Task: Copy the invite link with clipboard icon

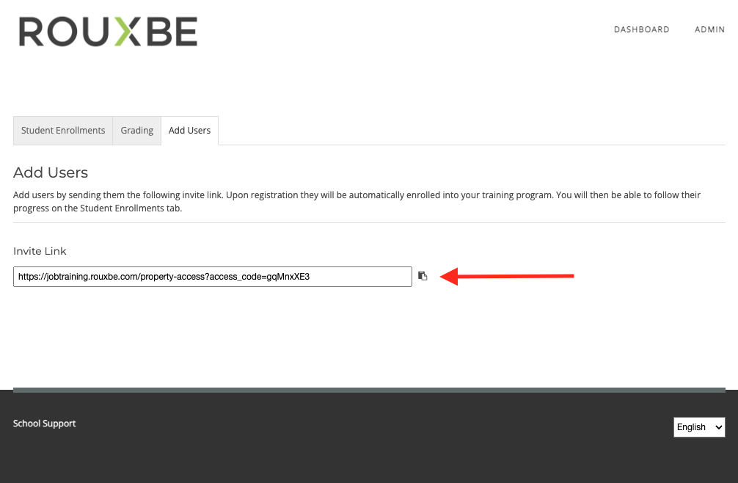Action: click(423, 276)
